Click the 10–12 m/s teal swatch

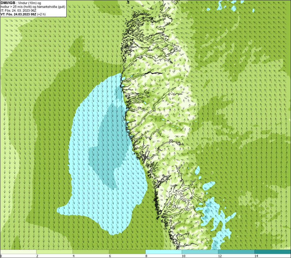click(x=200, y=252)
